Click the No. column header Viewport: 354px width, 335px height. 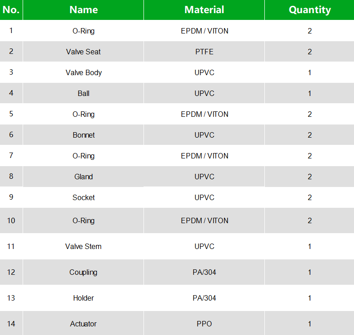click(x=11, y=10)
